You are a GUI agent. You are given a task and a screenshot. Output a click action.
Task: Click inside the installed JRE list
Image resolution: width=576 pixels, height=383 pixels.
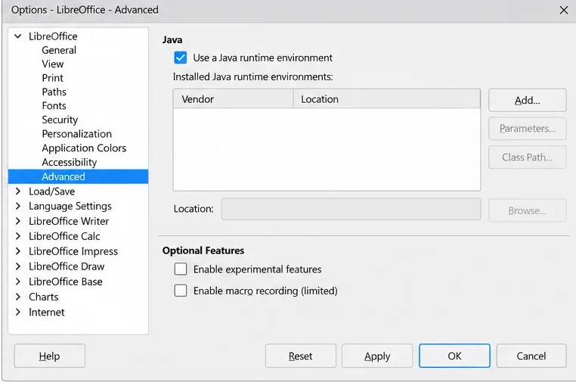pos(327,149)
